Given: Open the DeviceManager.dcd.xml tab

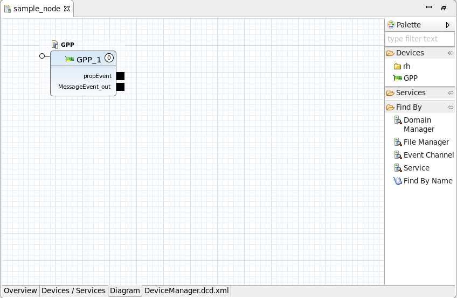Looking at the screenshot, I should [x=186, y=290].
